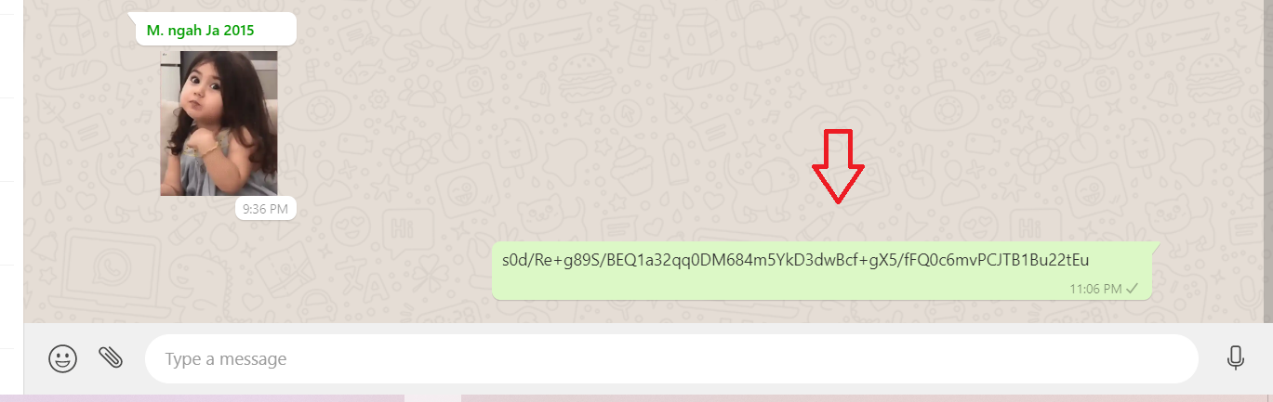Click the white bubble around the sender name
This screenshot has width=1273, height=402.
tap(217, 30)
